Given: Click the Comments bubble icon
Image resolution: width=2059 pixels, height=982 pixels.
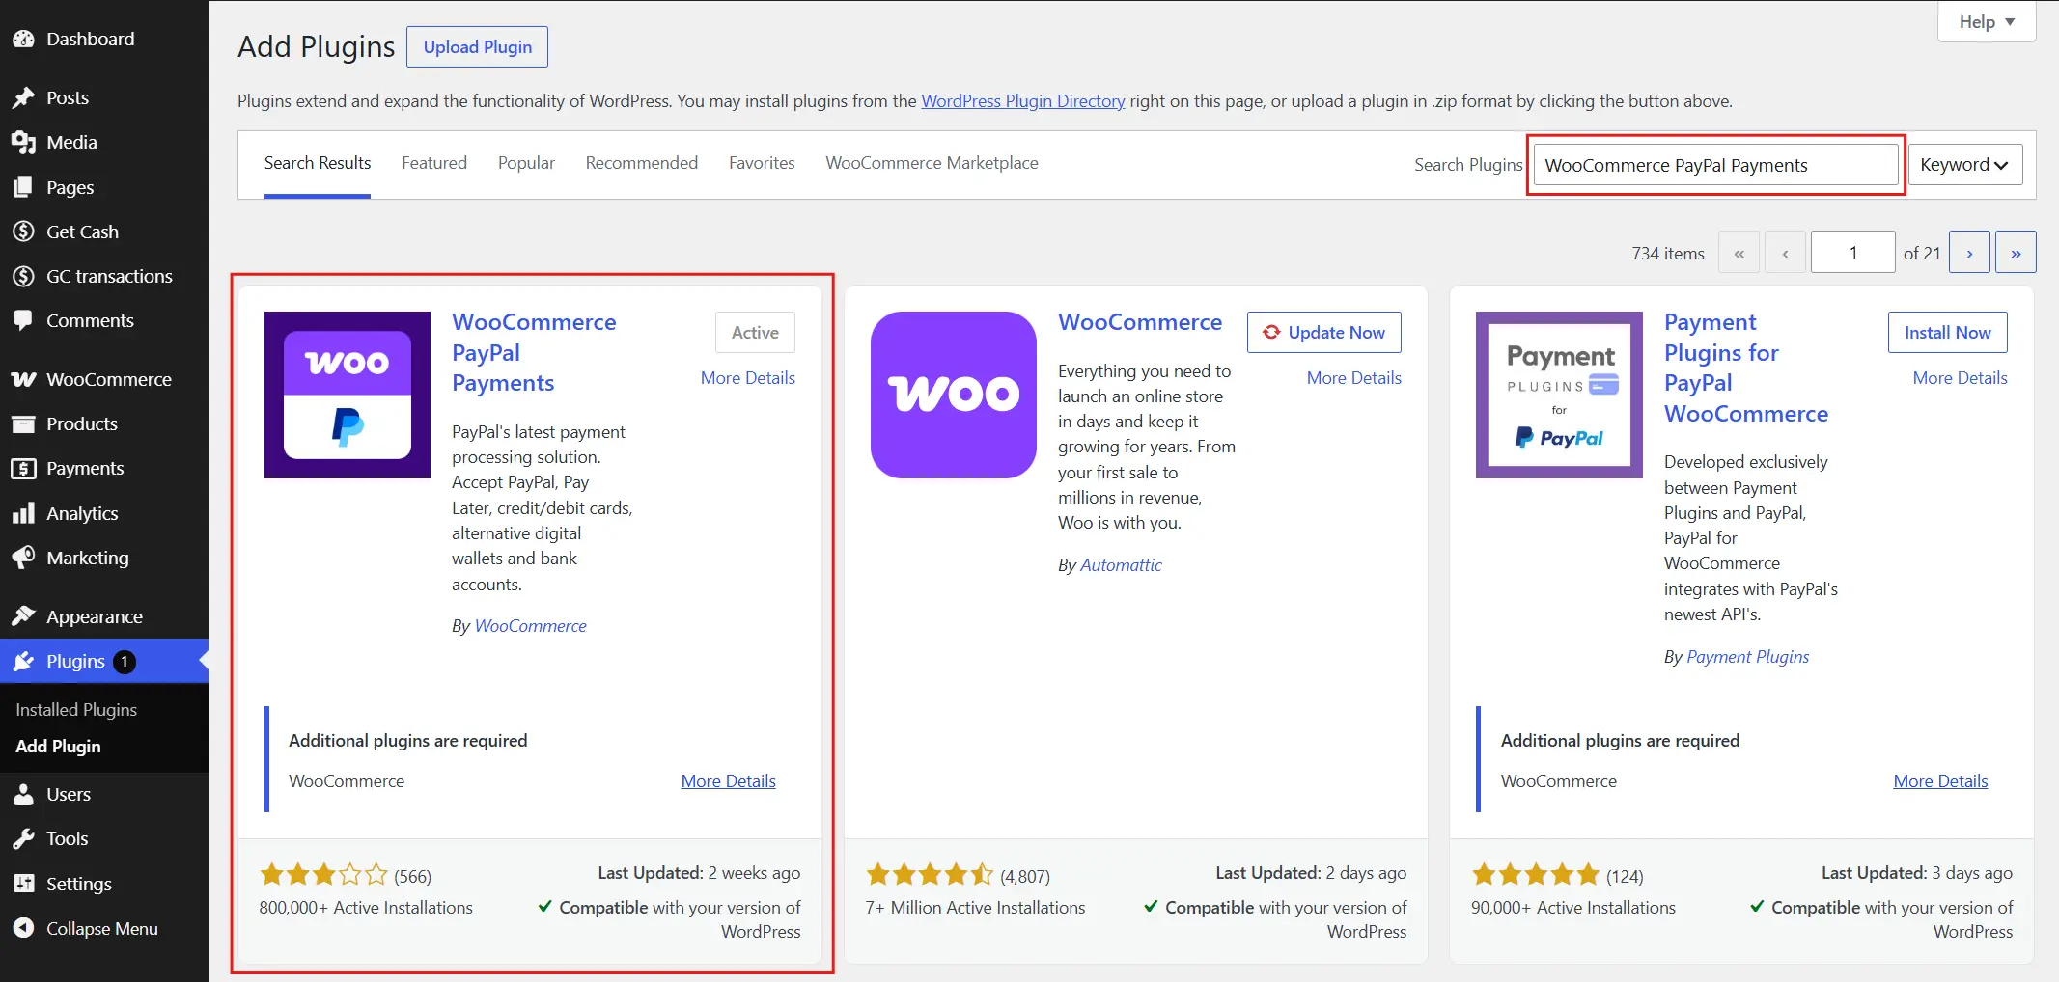Looking at the screenshot, I should pos(23,320).
